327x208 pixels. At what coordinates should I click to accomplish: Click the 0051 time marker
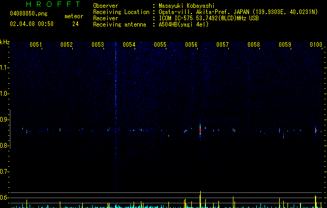(36, 45)
